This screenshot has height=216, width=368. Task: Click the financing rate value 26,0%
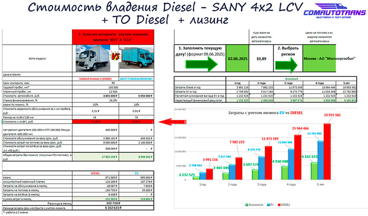(x=113, y=100)
